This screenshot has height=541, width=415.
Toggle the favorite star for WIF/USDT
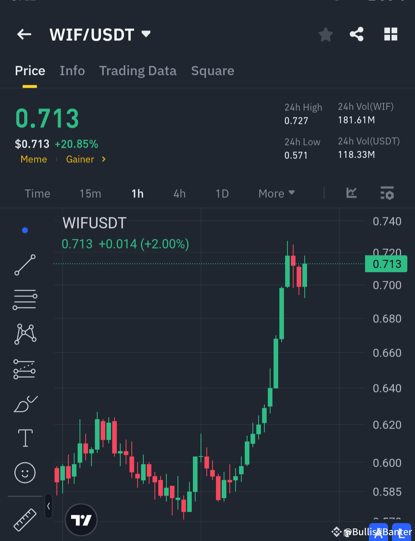coord(325,34)
